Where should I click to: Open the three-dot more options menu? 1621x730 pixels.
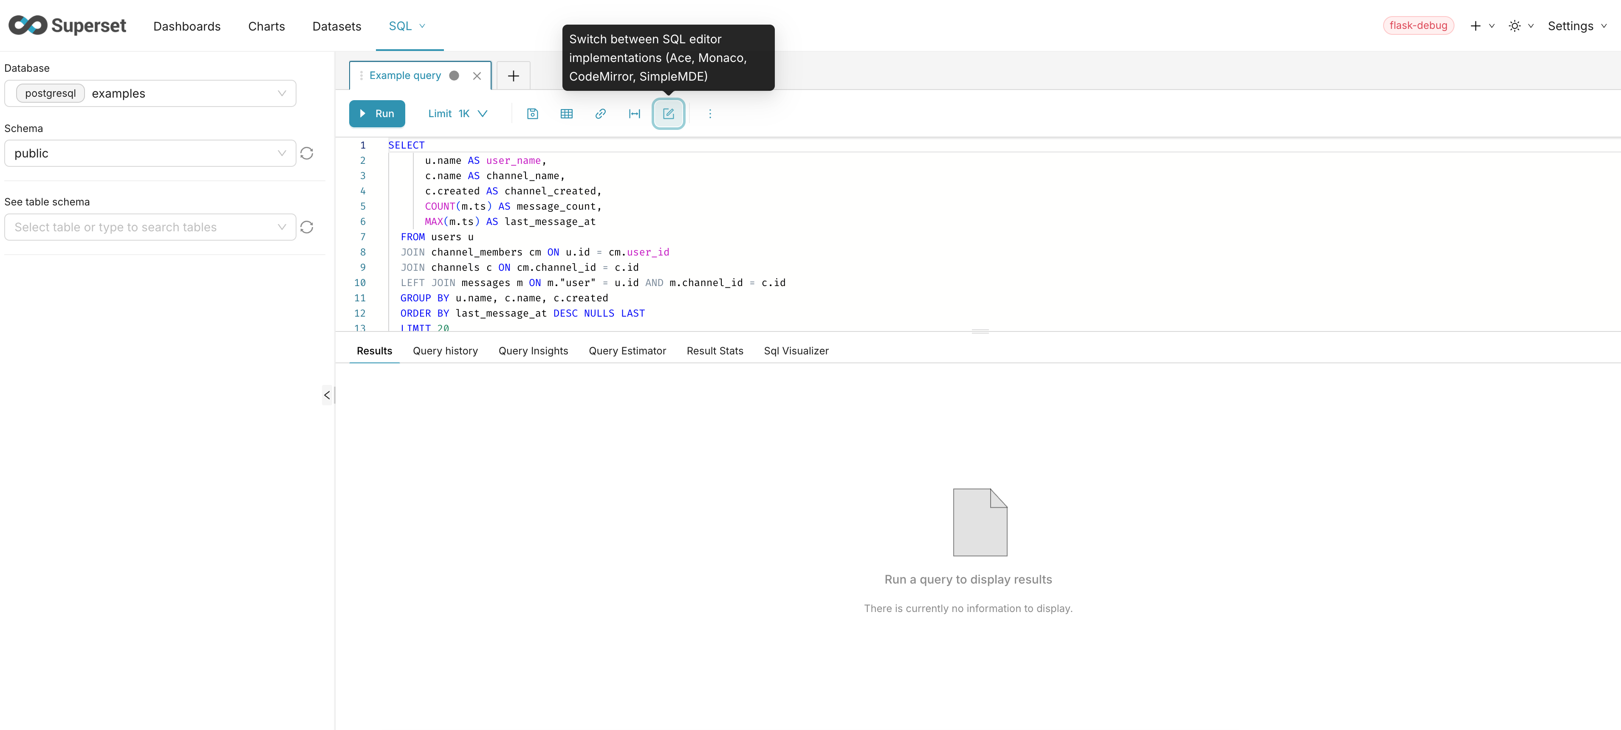coord(710,114)
